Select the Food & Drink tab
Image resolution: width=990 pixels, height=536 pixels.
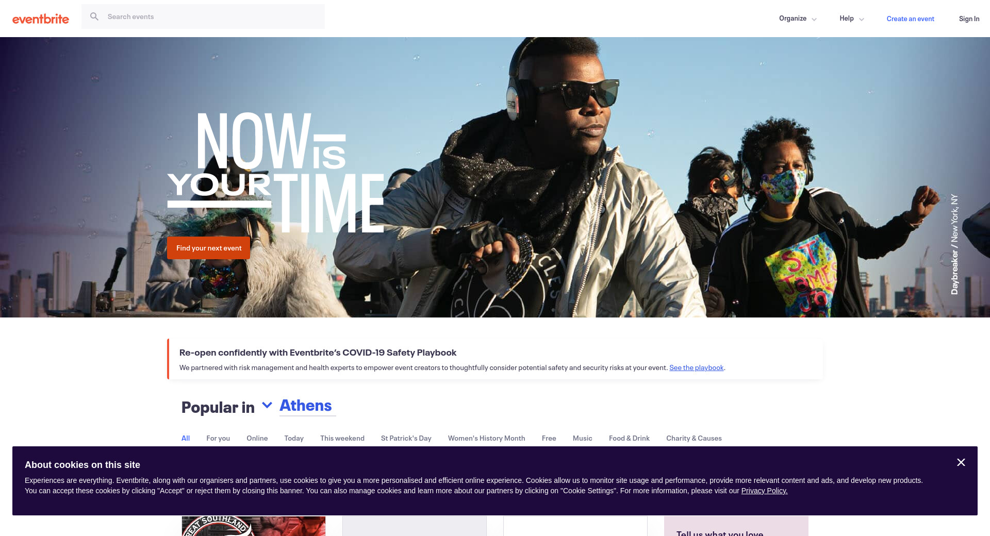[x=629, y=438]
